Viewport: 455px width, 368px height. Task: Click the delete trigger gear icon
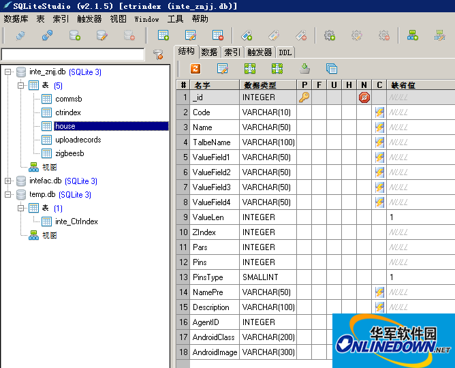click(x=384, y=35)
